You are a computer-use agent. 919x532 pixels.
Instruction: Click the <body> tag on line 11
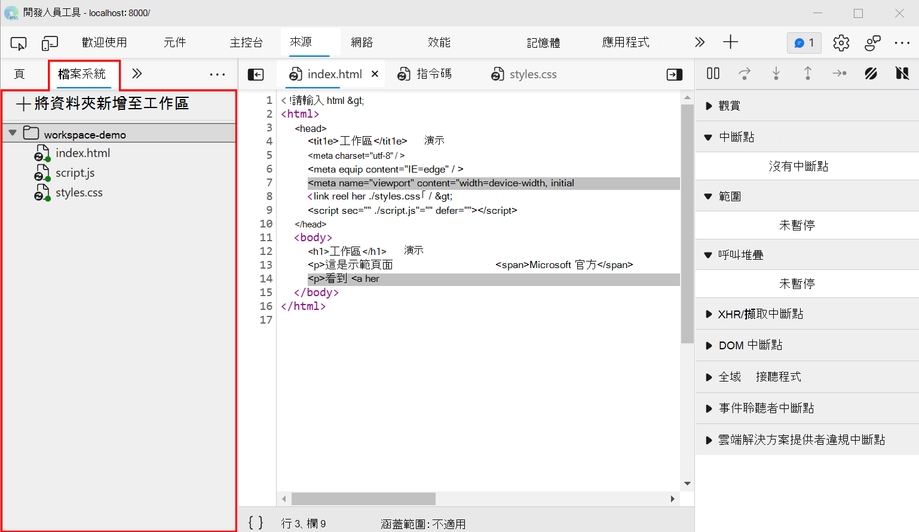[x=313, y=238]
